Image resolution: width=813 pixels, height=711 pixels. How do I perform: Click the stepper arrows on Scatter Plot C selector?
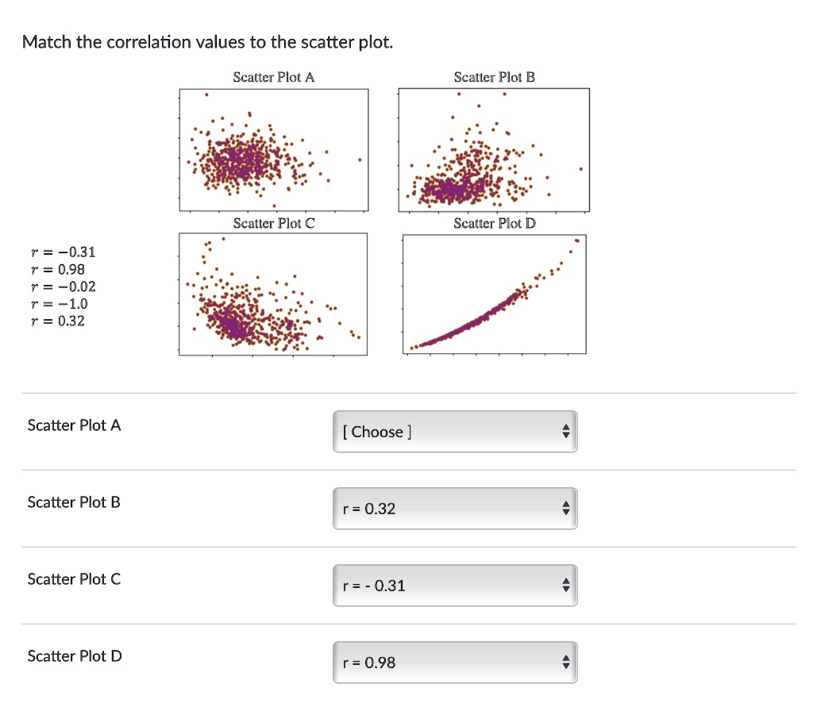click(564, 585)
